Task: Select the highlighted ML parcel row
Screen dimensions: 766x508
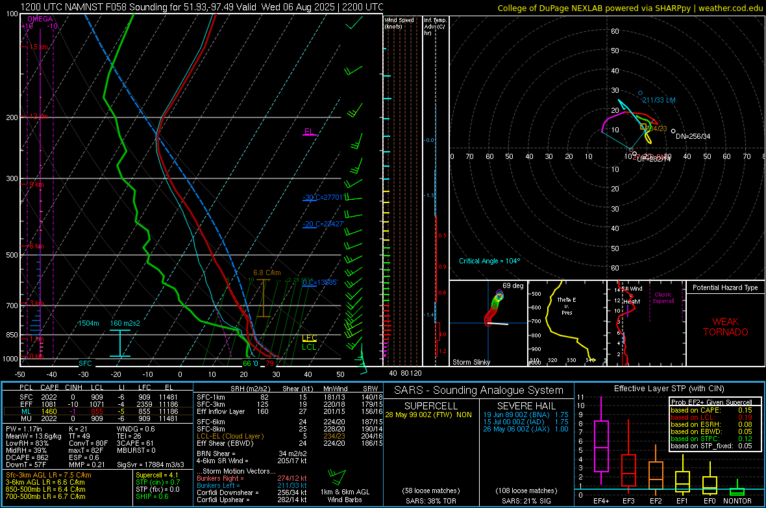Action: 98,411
